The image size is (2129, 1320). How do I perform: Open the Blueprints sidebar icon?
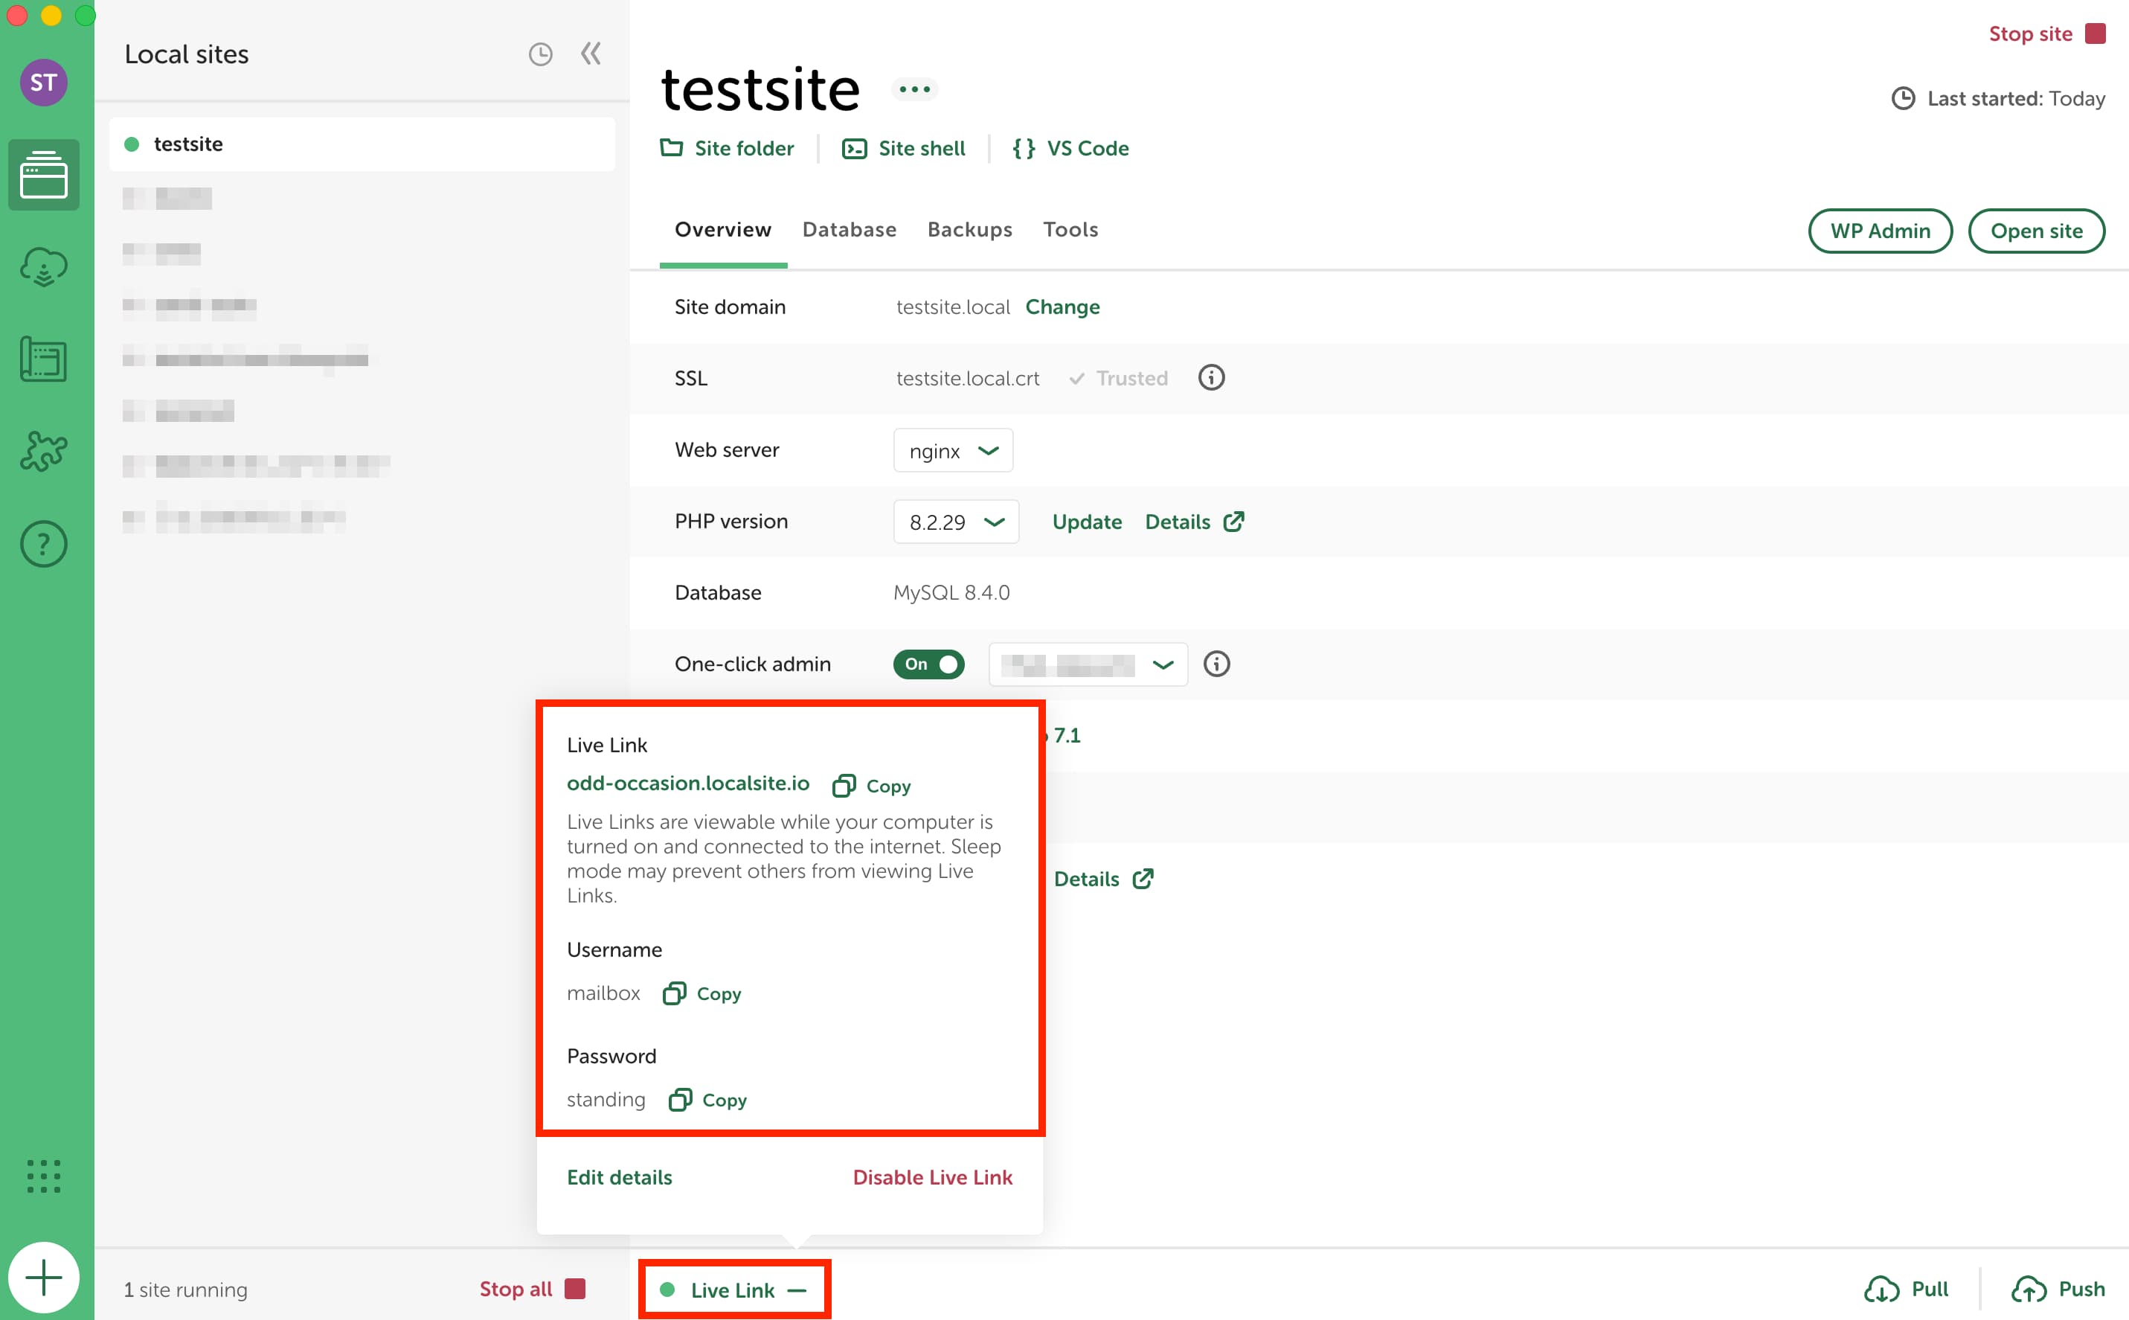[x=44, y=359]
